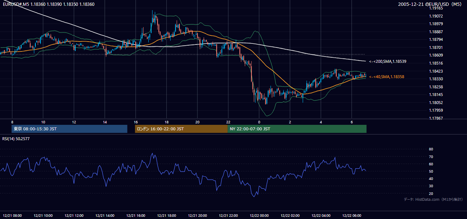Click hour label 0 under price chart
The height and width of the screenshot is (219, 467).
[259, 122]
